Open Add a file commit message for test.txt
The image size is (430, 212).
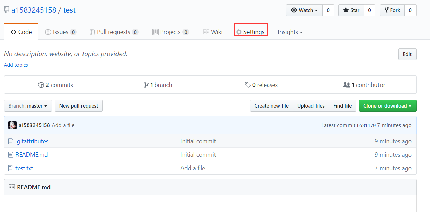coord(193,168)
